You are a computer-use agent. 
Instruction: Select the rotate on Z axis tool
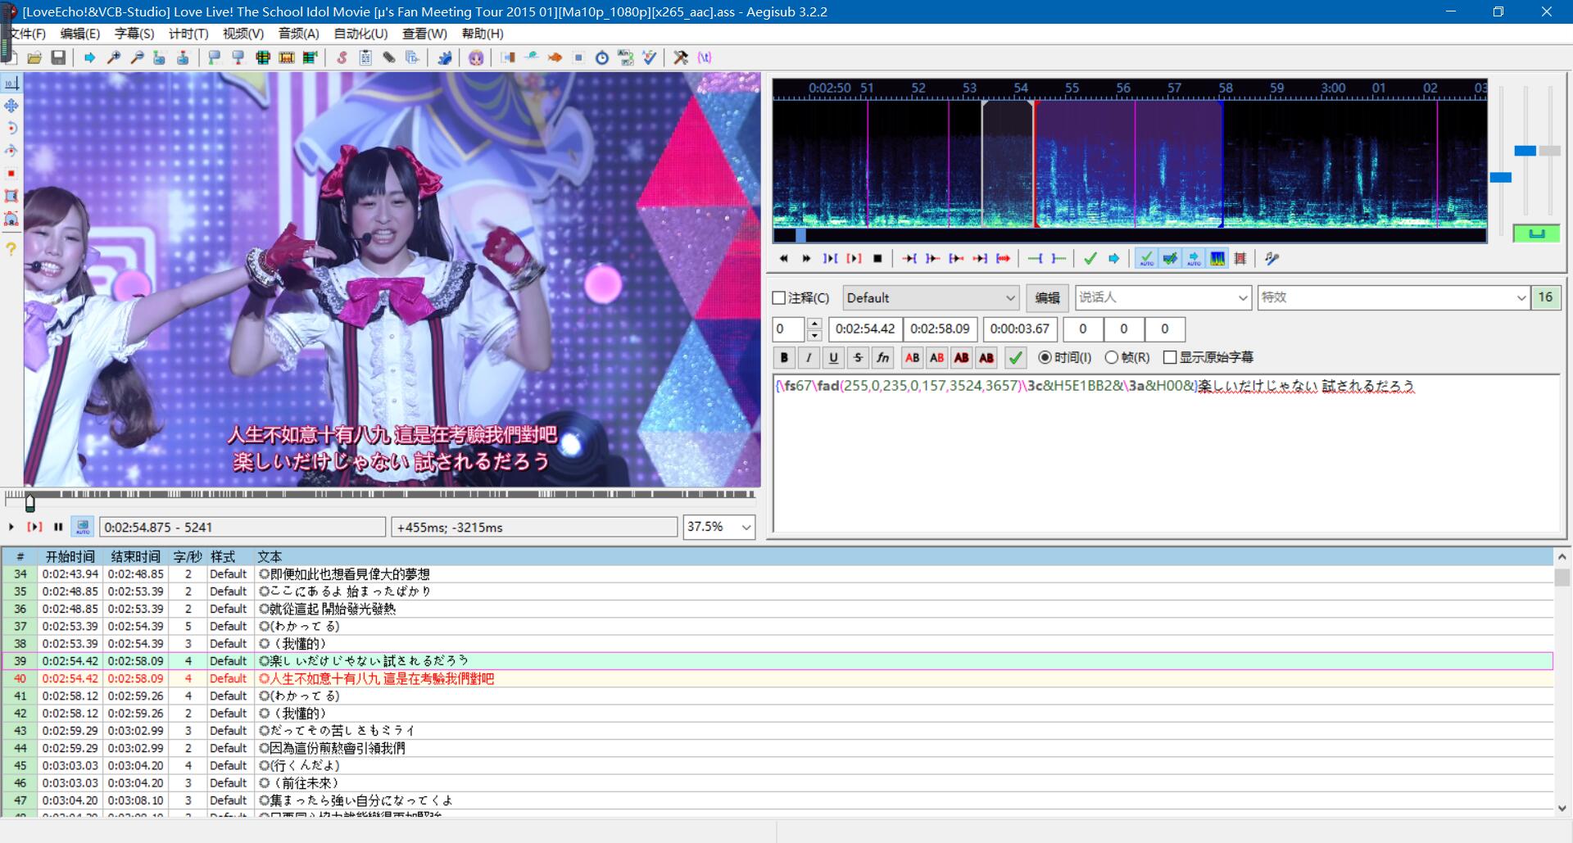[x=11, y=128]
